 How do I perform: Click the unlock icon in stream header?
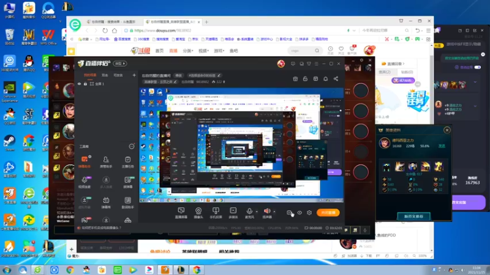pos(305,79)
